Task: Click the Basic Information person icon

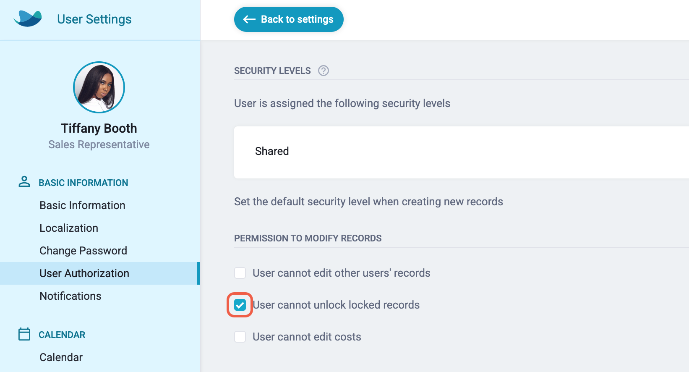Action: (24, 182)
